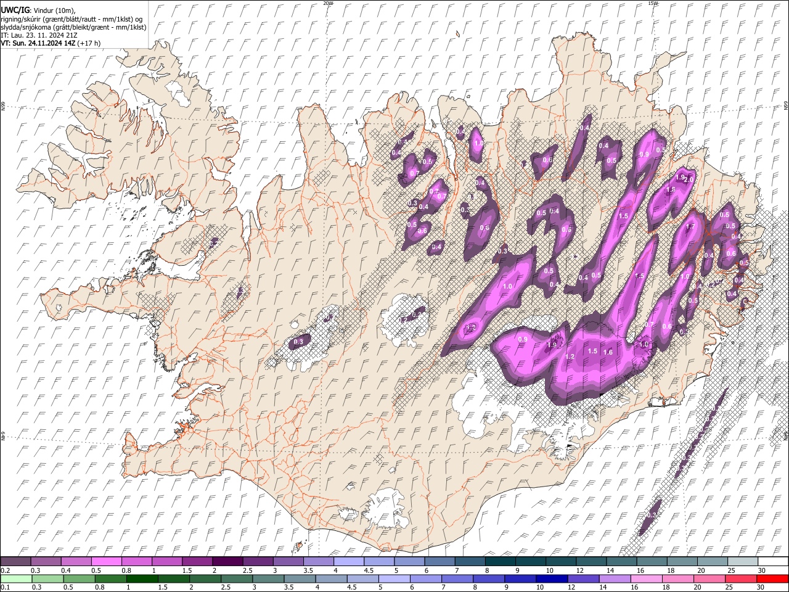Pick the light pink 16–18 swatch in the bottom legend row

click(647, 579)
